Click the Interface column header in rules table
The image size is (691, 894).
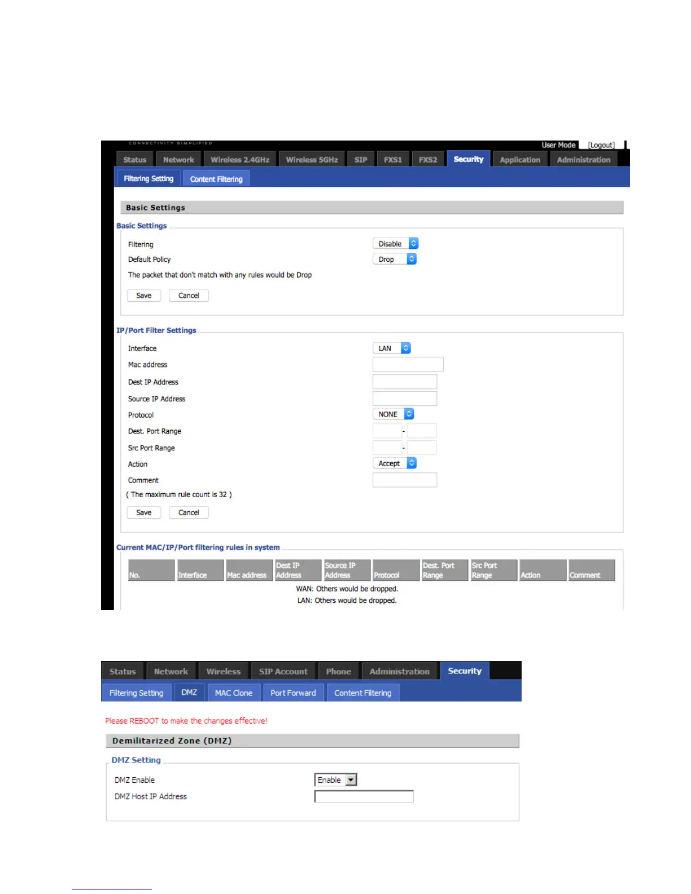pos(200,570)
